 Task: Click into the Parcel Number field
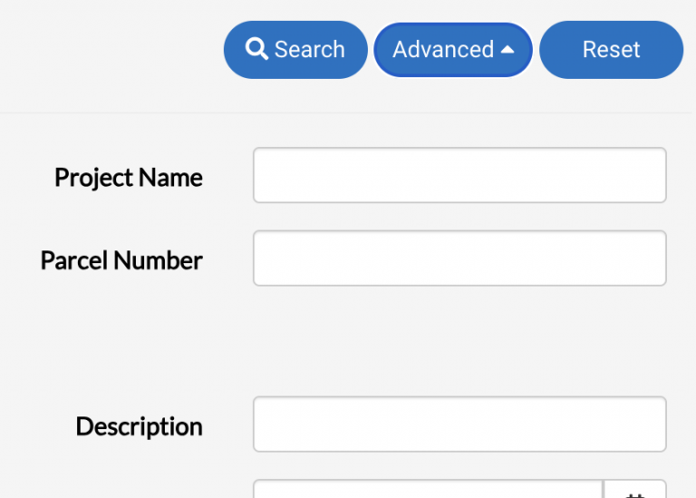pos(459,259)
